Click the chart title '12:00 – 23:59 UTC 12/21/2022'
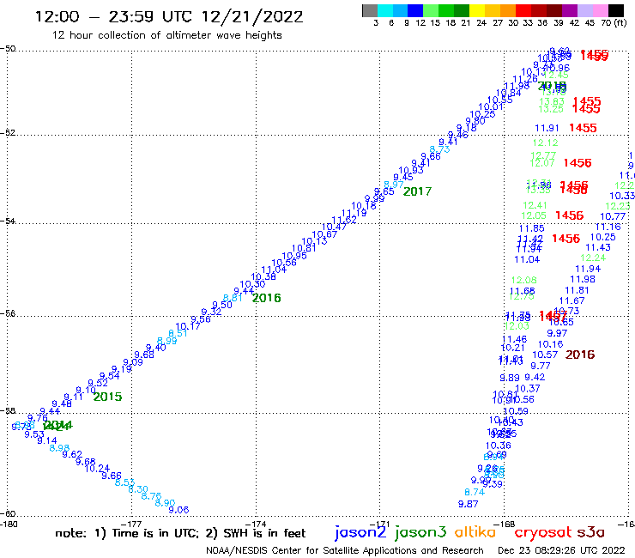This screenshot has height=558, width=635. (169, 17)
